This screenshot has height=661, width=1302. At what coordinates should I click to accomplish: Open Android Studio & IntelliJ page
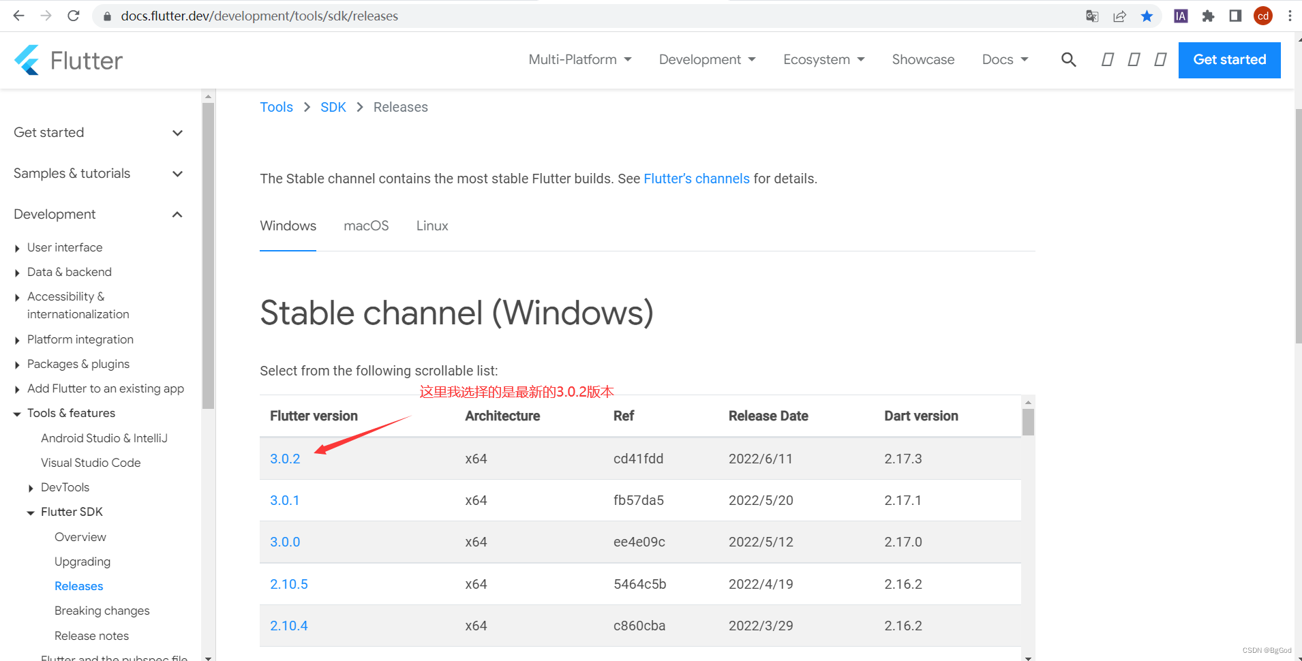[104, 438]
